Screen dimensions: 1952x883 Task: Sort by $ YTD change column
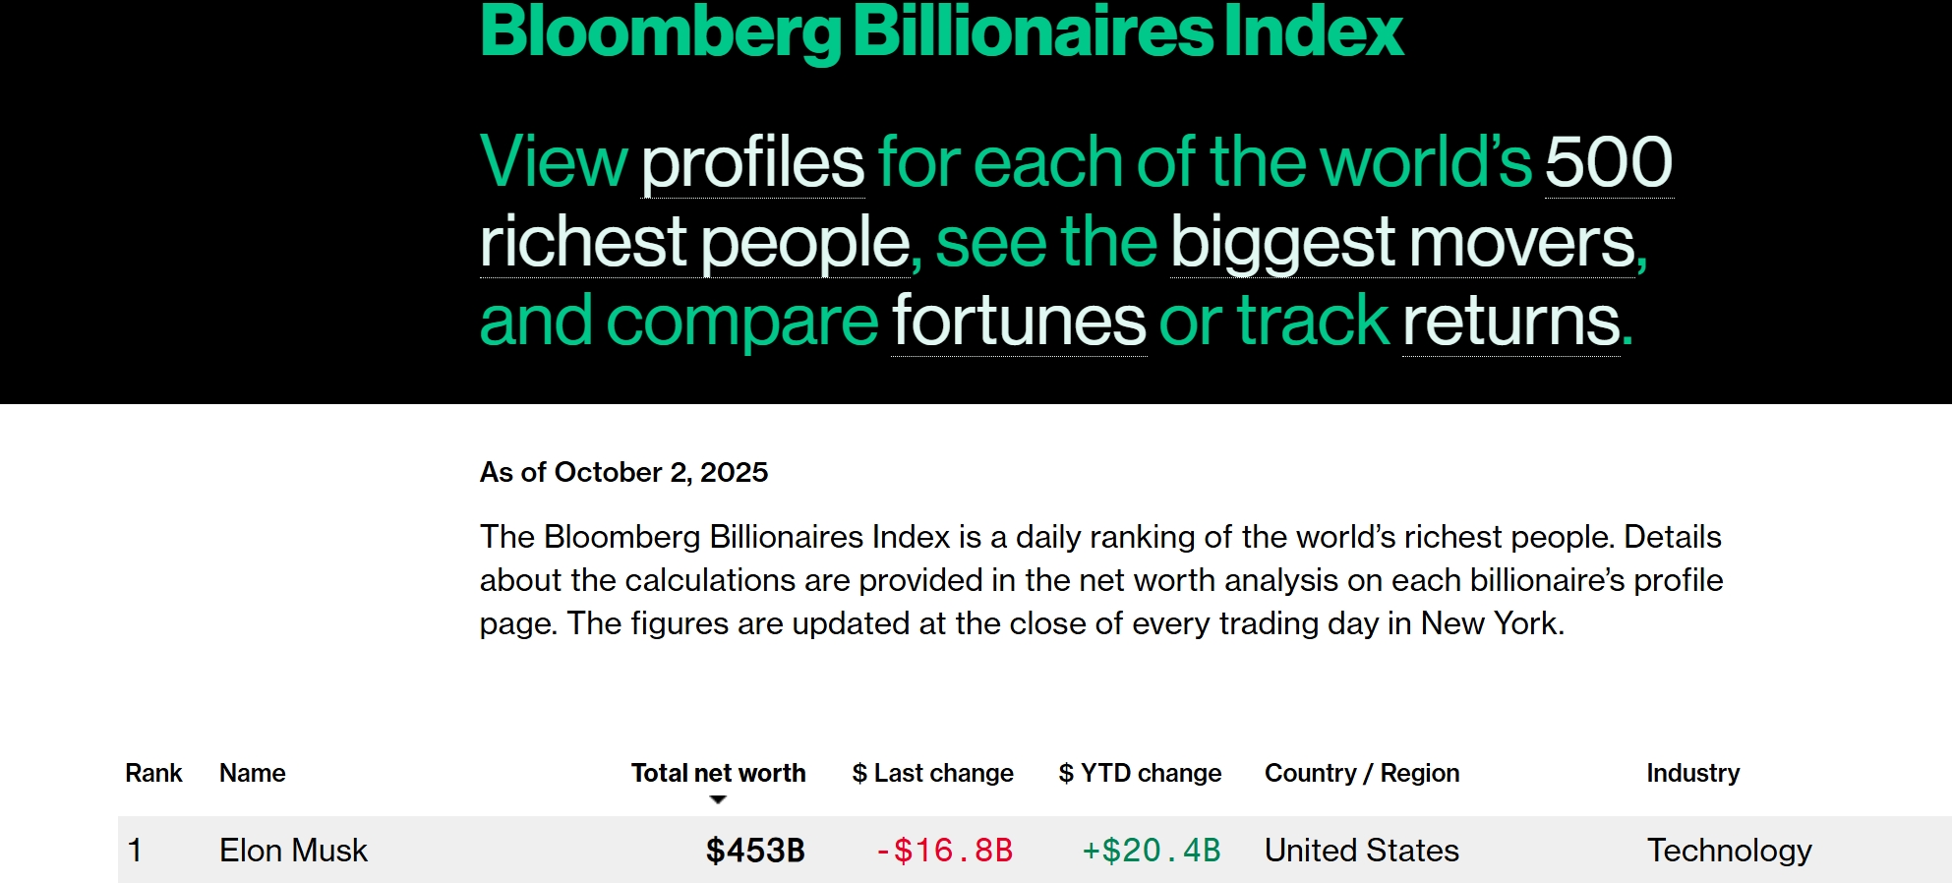click(1140, 773)
